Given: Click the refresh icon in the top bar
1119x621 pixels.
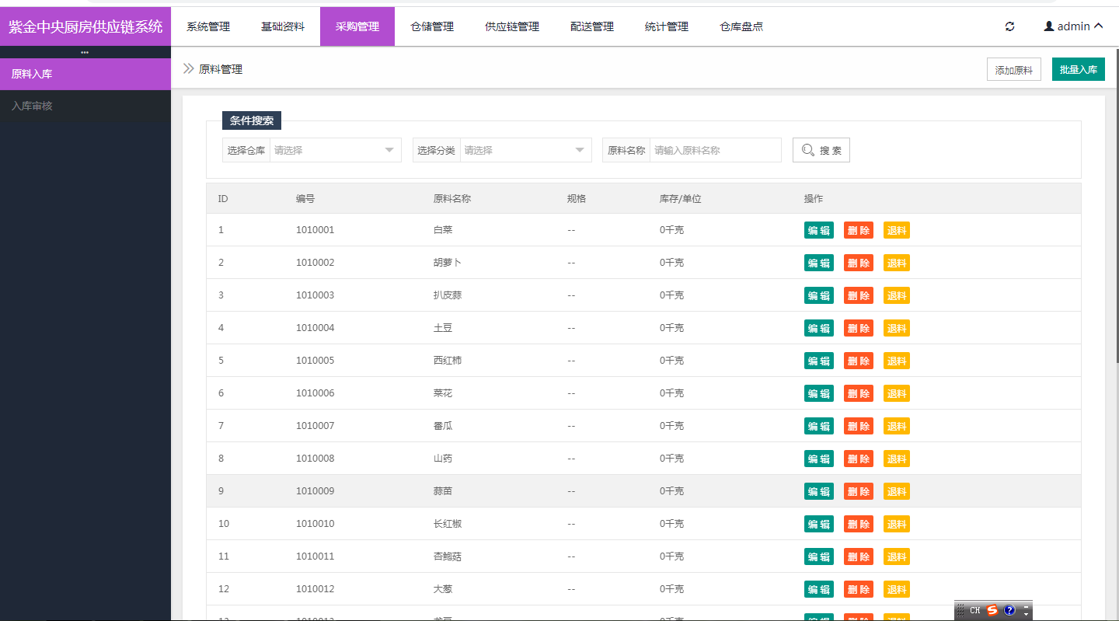Looking at the screenshot, I should click(1009, 26).
